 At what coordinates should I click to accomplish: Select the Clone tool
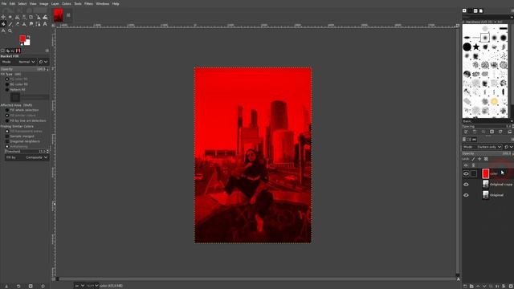click(24, 24)
